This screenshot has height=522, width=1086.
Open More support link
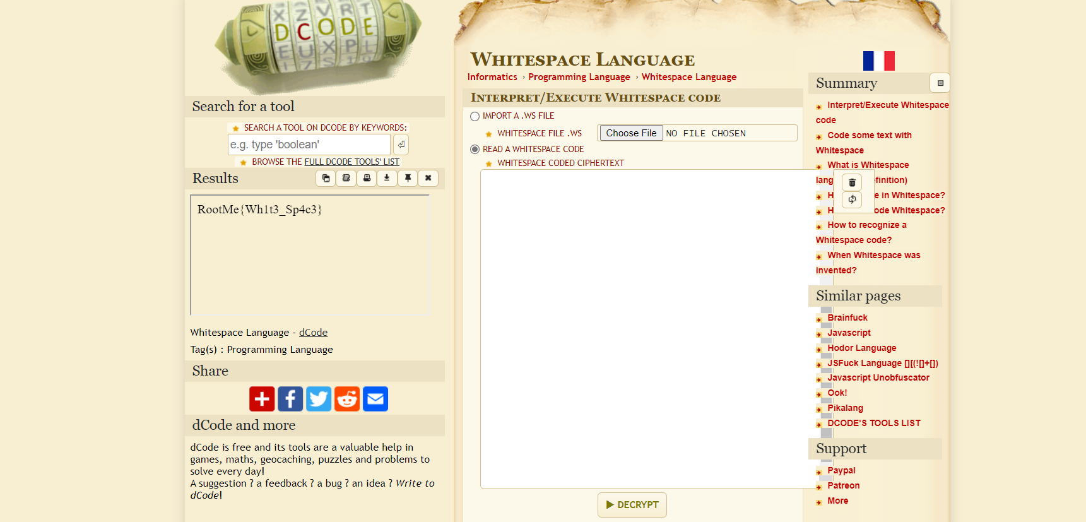coord(837,501)
